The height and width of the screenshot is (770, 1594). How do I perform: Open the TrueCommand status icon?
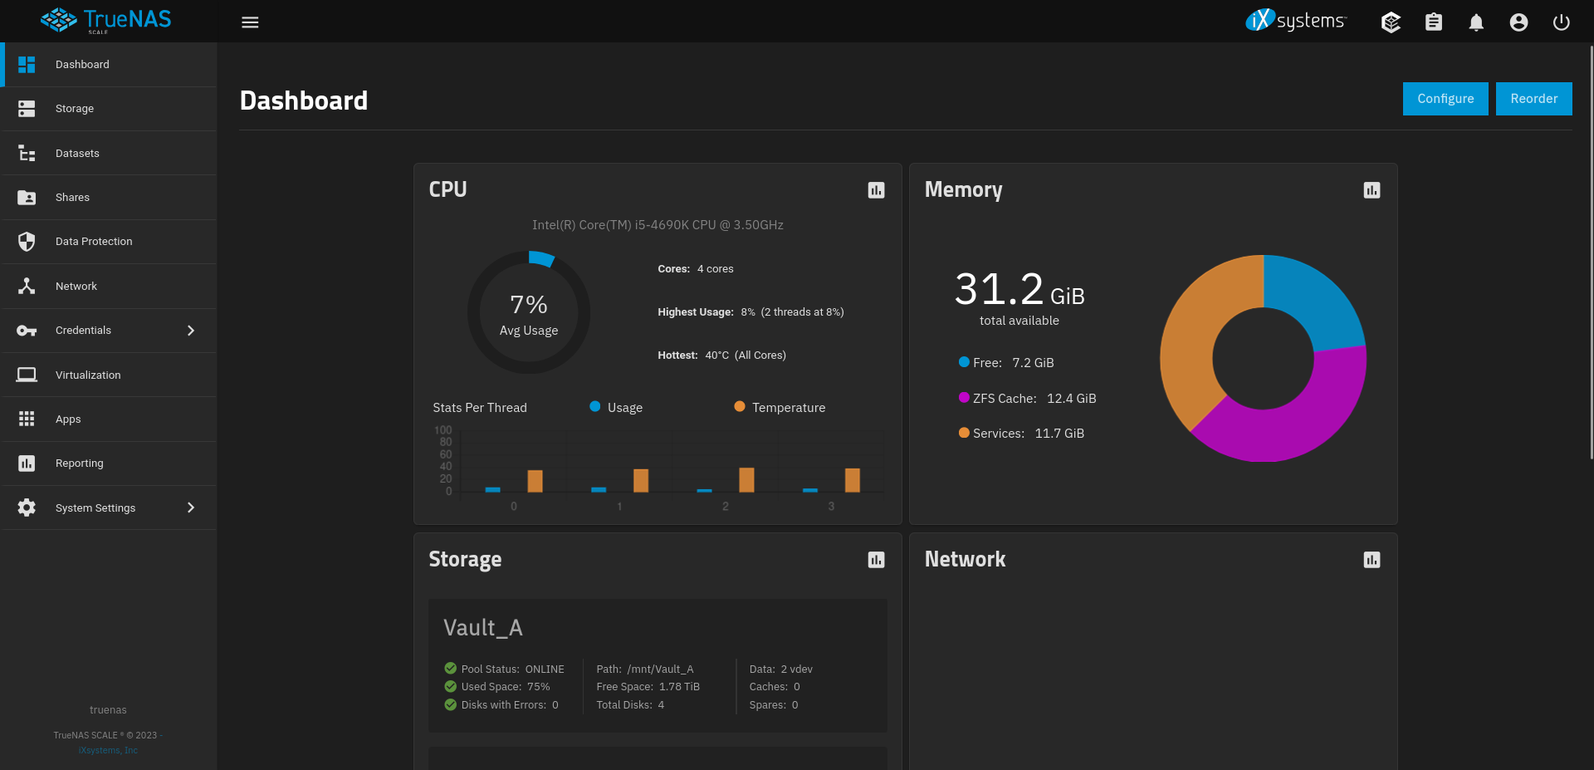coord(1391,22)
